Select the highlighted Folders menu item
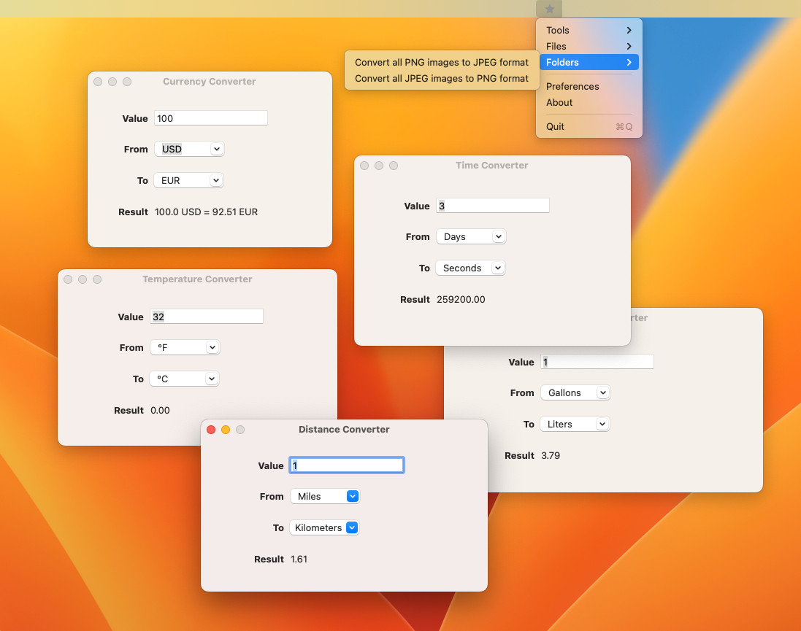The image size is (801, 631). pyautogui.click(x=589, y=62)
